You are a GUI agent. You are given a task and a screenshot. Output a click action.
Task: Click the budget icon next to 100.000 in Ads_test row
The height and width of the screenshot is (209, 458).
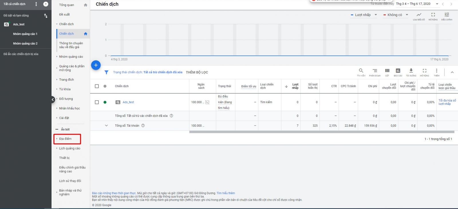[x=207, y=102]
